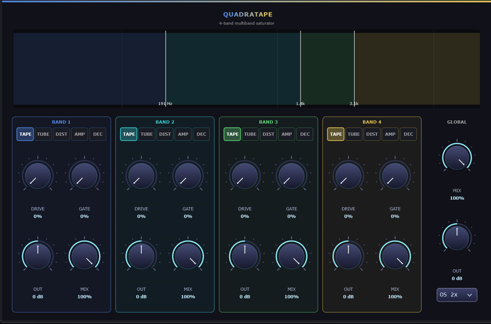Click the Band 3 OUT 0 dB value
This screenshot has height=324, width=491.
point(245,296)
